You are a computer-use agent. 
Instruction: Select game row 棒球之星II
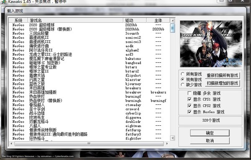point(89,71)
